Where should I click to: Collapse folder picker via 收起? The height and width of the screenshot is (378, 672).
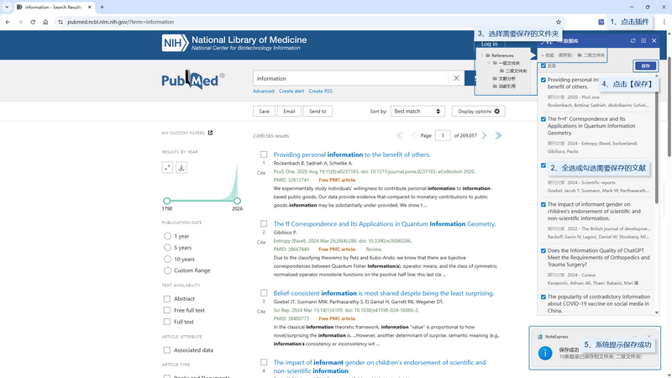click(x=548, y=55)
